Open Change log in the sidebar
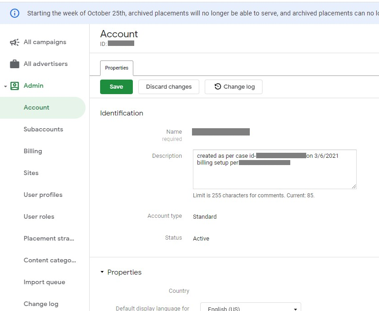The image size is (379, 311). 41,304
